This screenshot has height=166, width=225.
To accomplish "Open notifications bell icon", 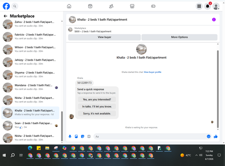I will 207,6.
